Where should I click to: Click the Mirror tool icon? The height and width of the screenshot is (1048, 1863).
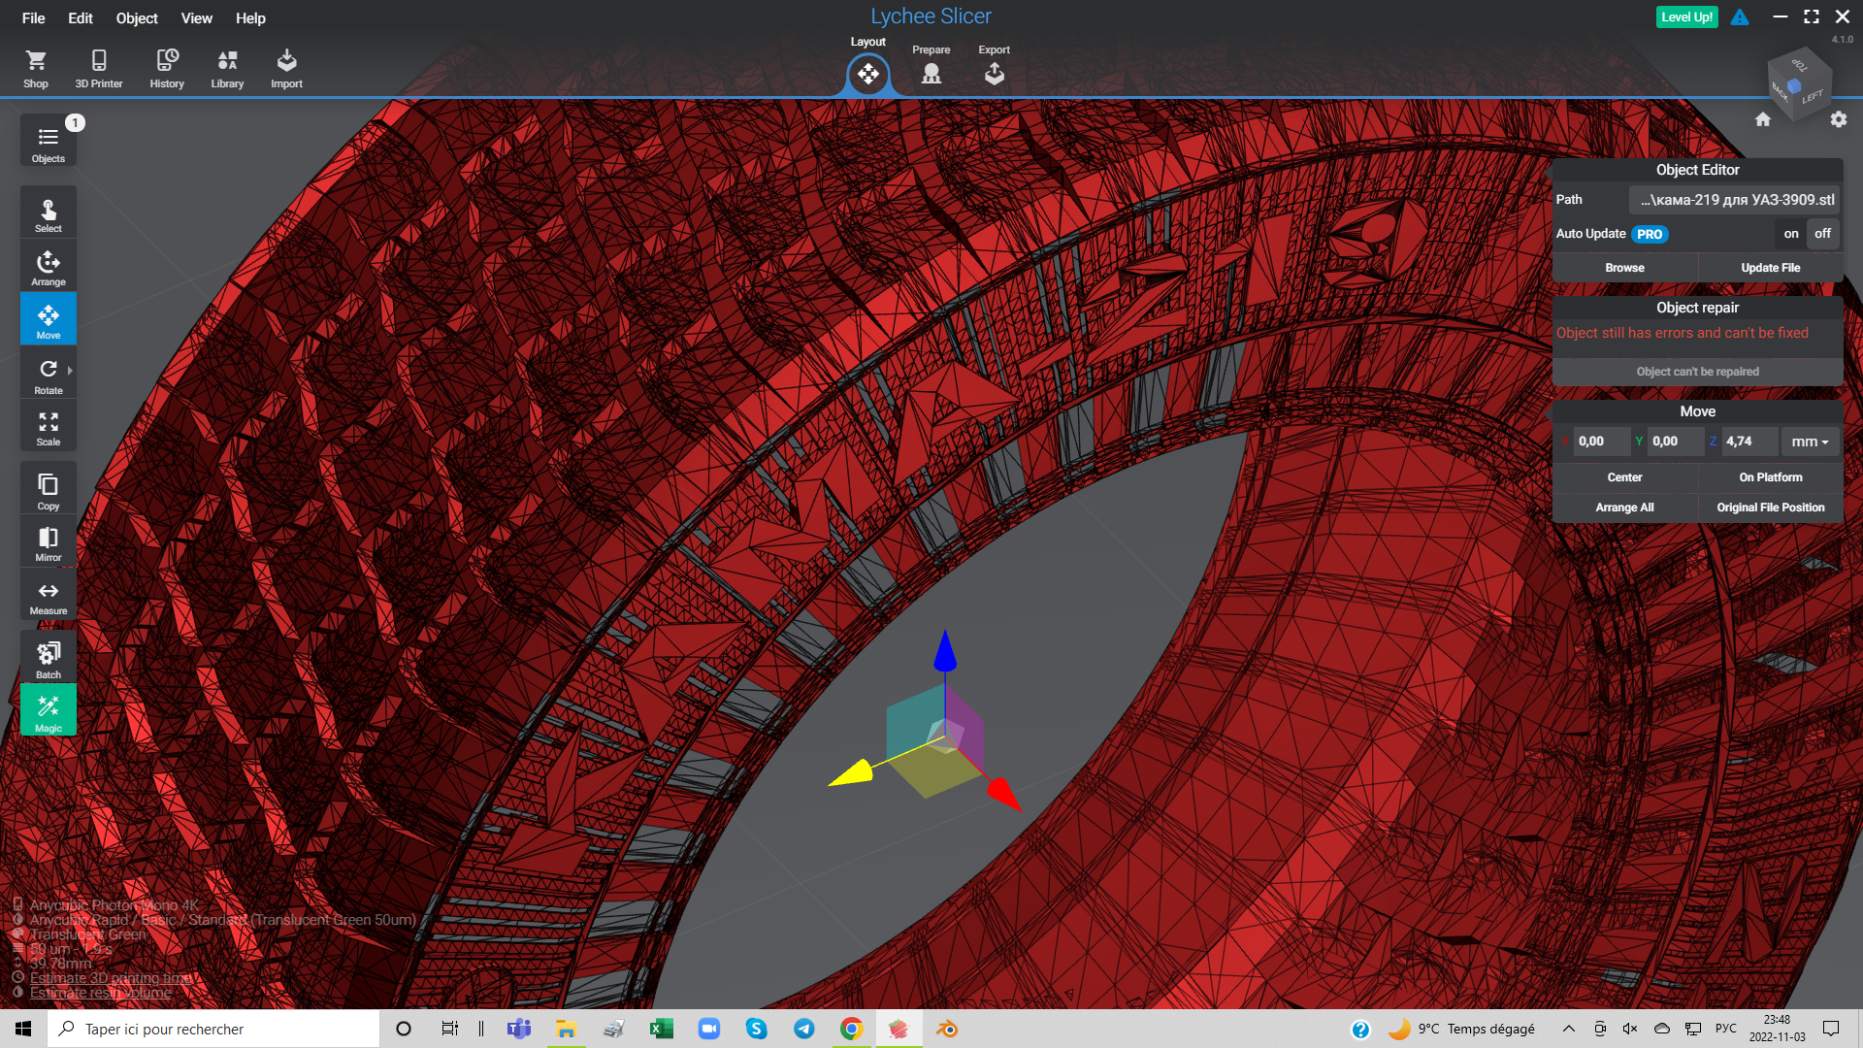(x=48, y=542)
